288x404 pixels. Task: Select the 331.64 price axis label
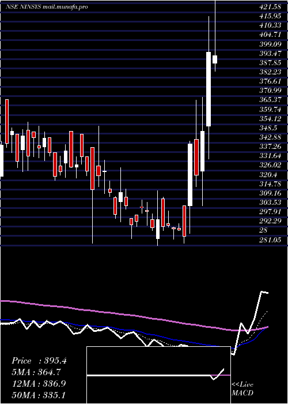(x=270, y=156)
